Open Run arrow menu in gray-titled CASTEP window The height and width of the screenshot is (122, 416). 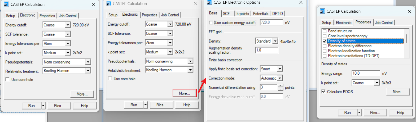point(145,105)
